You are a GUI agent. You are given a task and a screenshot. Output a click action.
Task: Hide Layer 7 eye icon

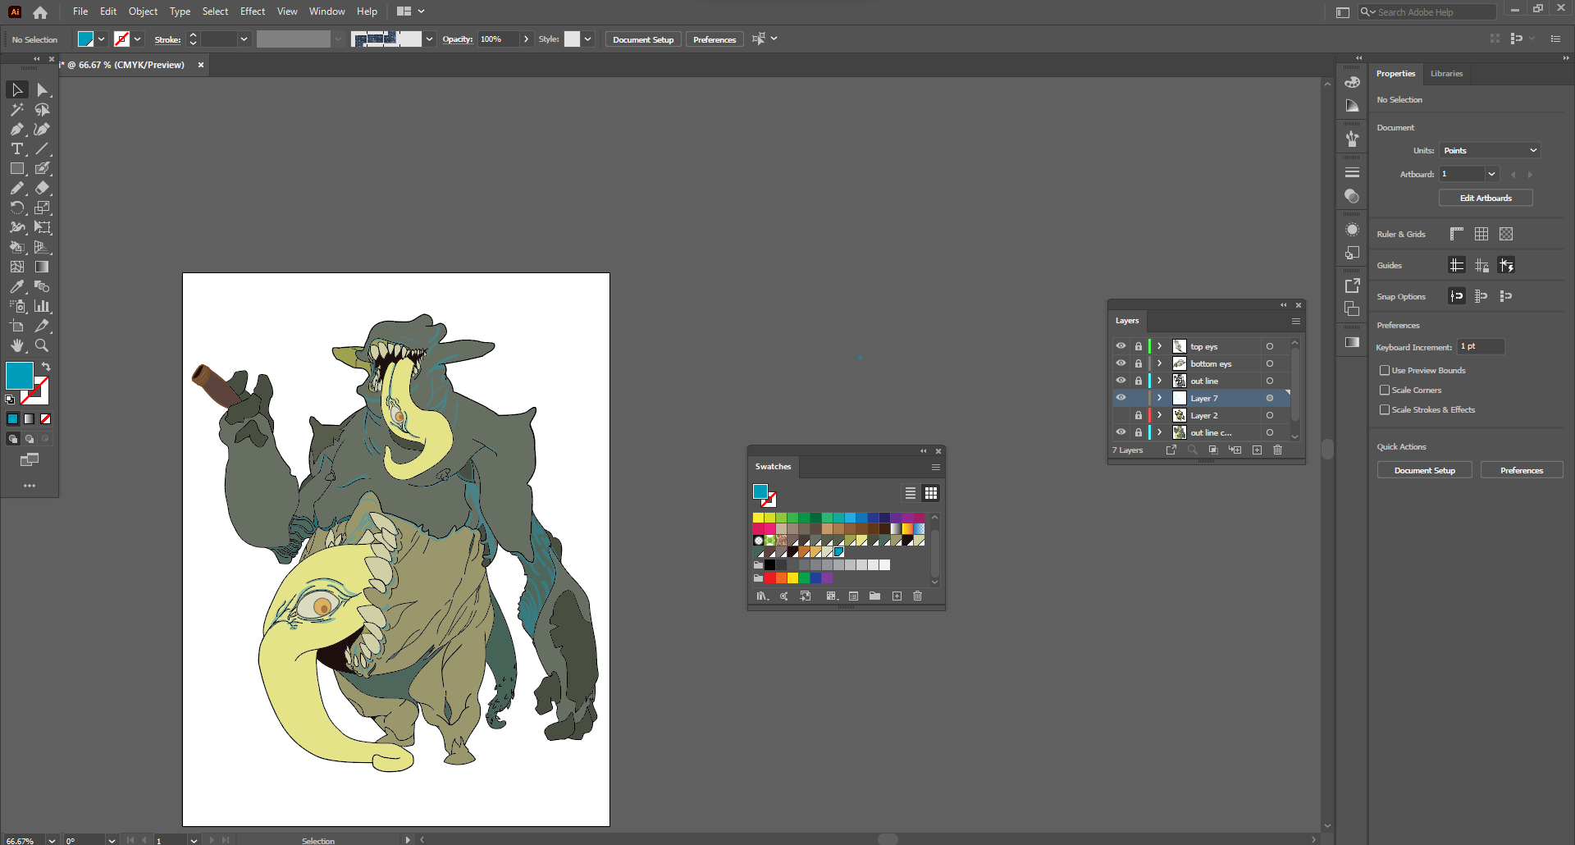pyautogui.click(x=1121, y=398)
